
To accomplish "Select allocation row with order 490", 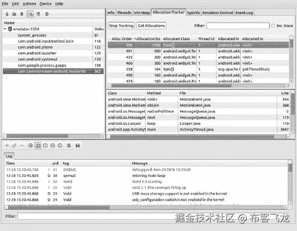I will [198, 76].
